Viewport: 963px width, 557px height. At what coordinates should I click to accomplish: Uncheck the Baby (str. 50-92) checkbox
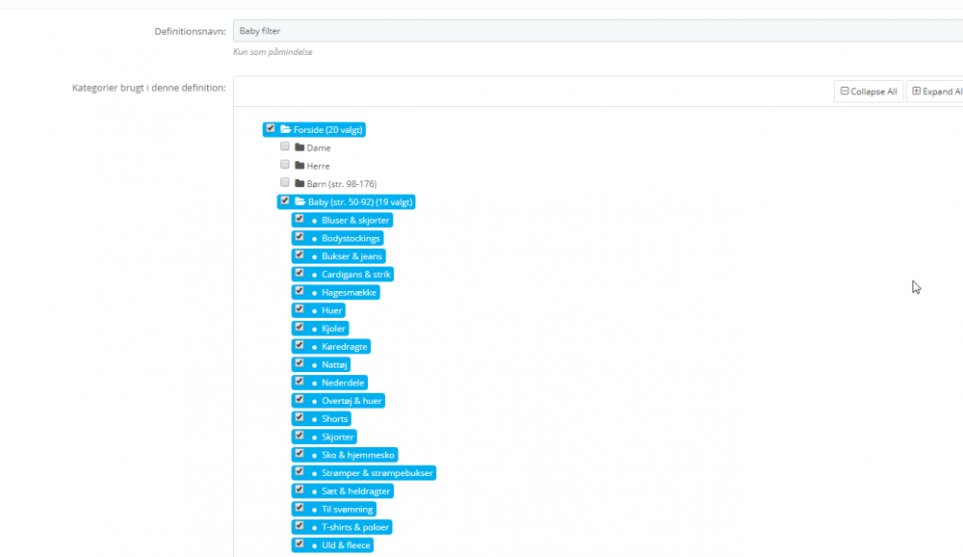(x=285, y=200)
